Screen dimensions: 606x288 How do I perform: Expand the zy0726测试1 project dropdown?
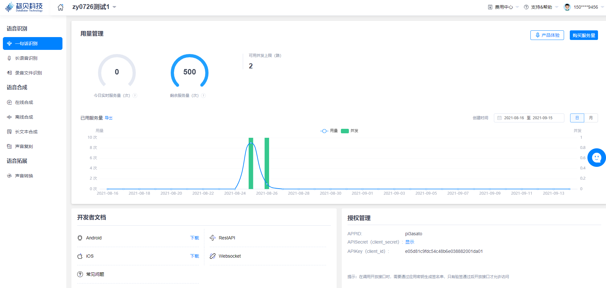pos(94,7)
